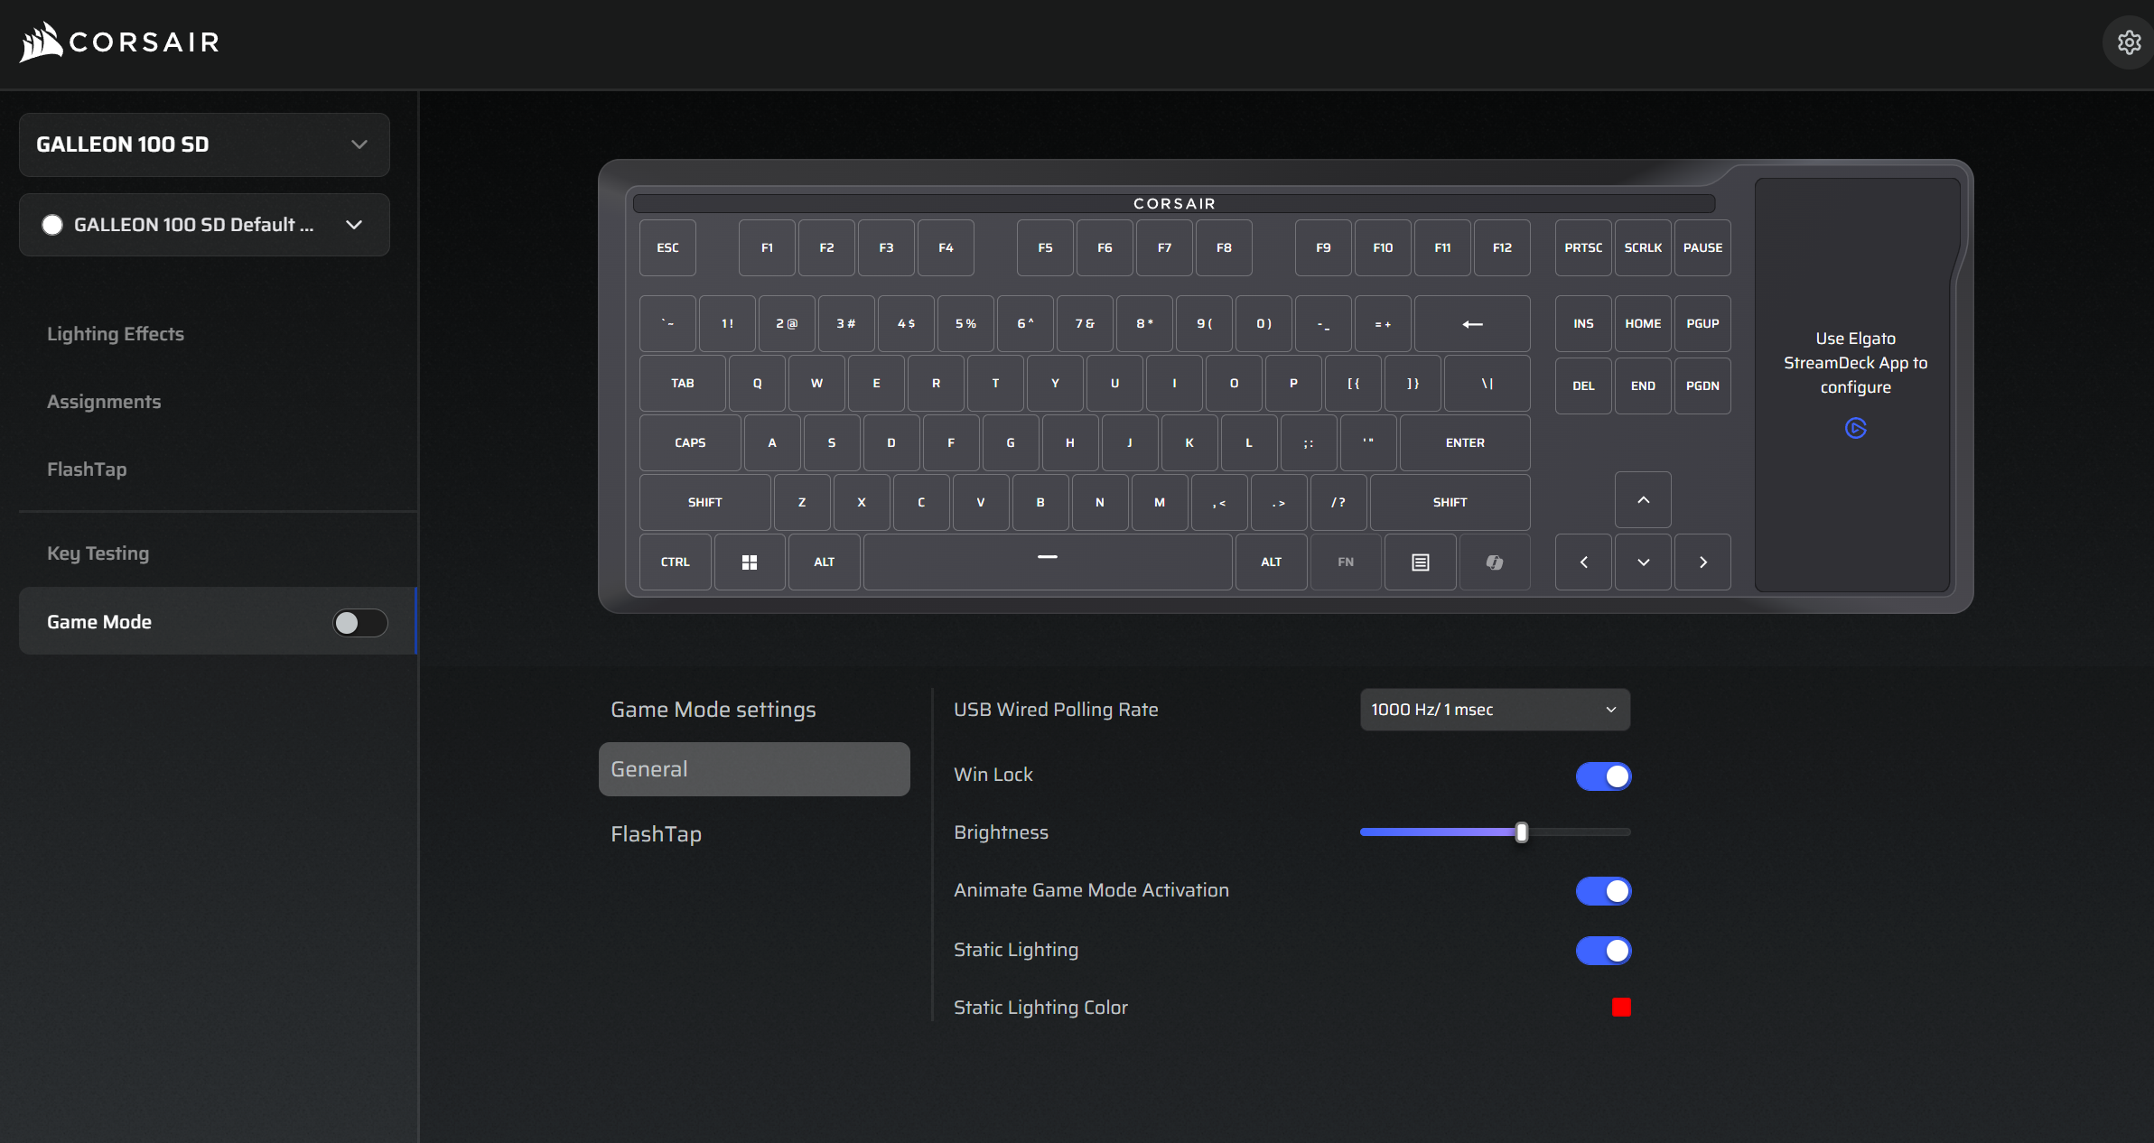The image size is (2154, 1143).
Task: Click the red Static Lighting Color swatch
Action: [1621, 1008]
